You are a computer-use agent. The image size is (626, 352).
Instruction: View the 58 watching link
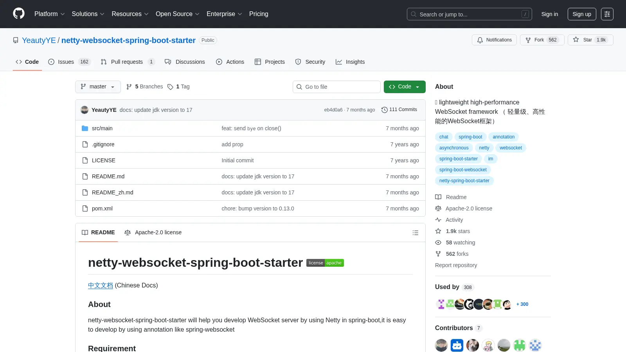click(x=455, y=242)
